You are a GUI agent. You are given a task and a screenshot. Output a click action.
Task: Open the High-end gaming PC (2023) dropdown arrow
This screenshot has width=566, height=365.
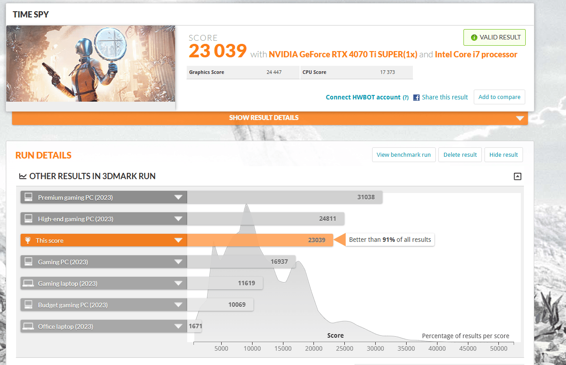(x=178, y=219)
